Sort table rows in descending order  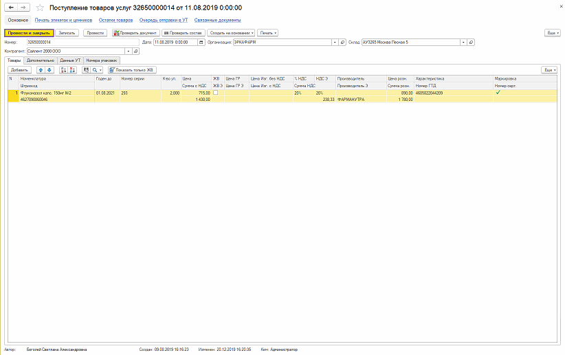tap(73, 70)
